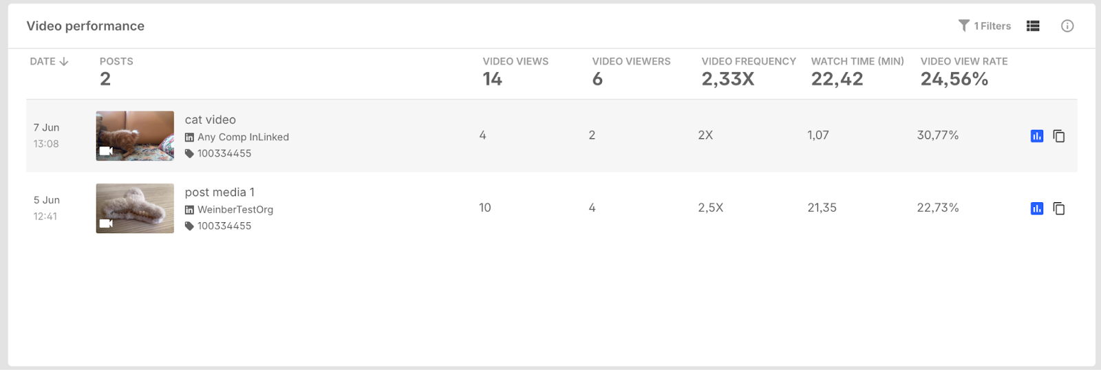1101x370 pixels.
Task: Open the cat video post title
Action: (x=211, y=120)
